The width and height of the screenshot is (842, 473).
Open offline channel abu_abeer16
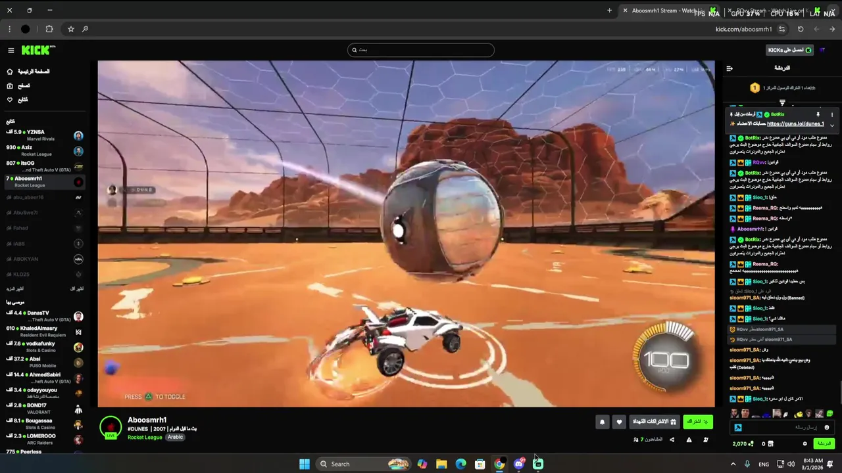(45, 197)
